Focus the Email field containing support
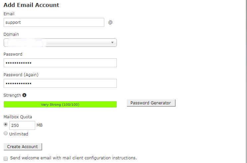The height and width of the screenshot is (163, 247). 54,22
